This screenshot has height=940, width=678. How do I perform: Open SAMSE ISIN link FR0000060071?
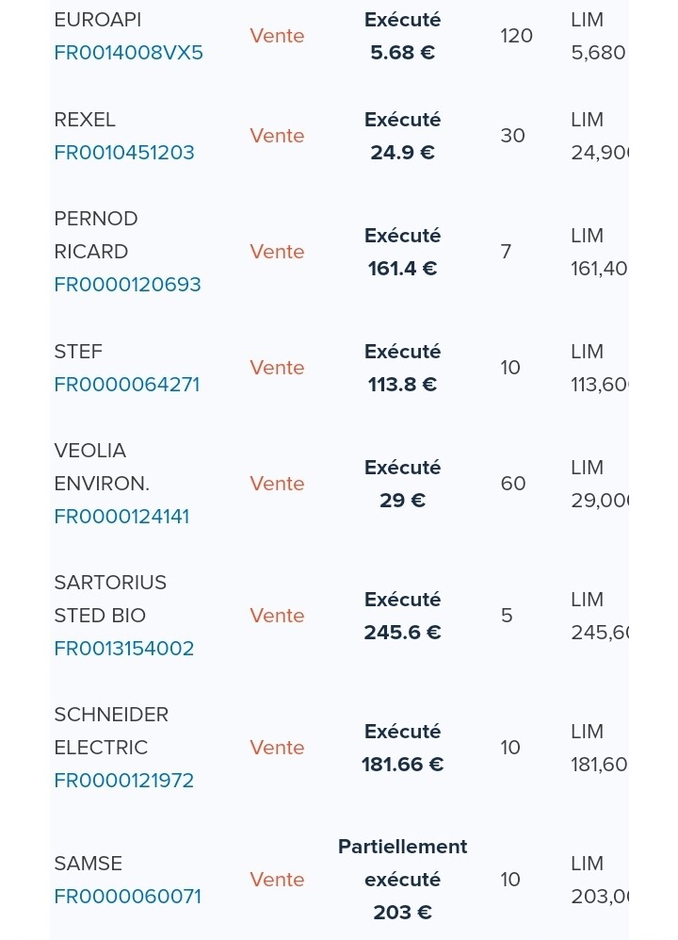127,897
